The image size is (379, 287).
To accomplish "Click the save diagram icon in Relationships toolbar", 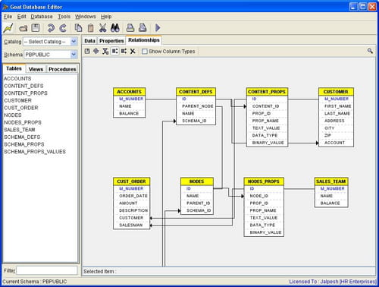I will click(87, 51).
